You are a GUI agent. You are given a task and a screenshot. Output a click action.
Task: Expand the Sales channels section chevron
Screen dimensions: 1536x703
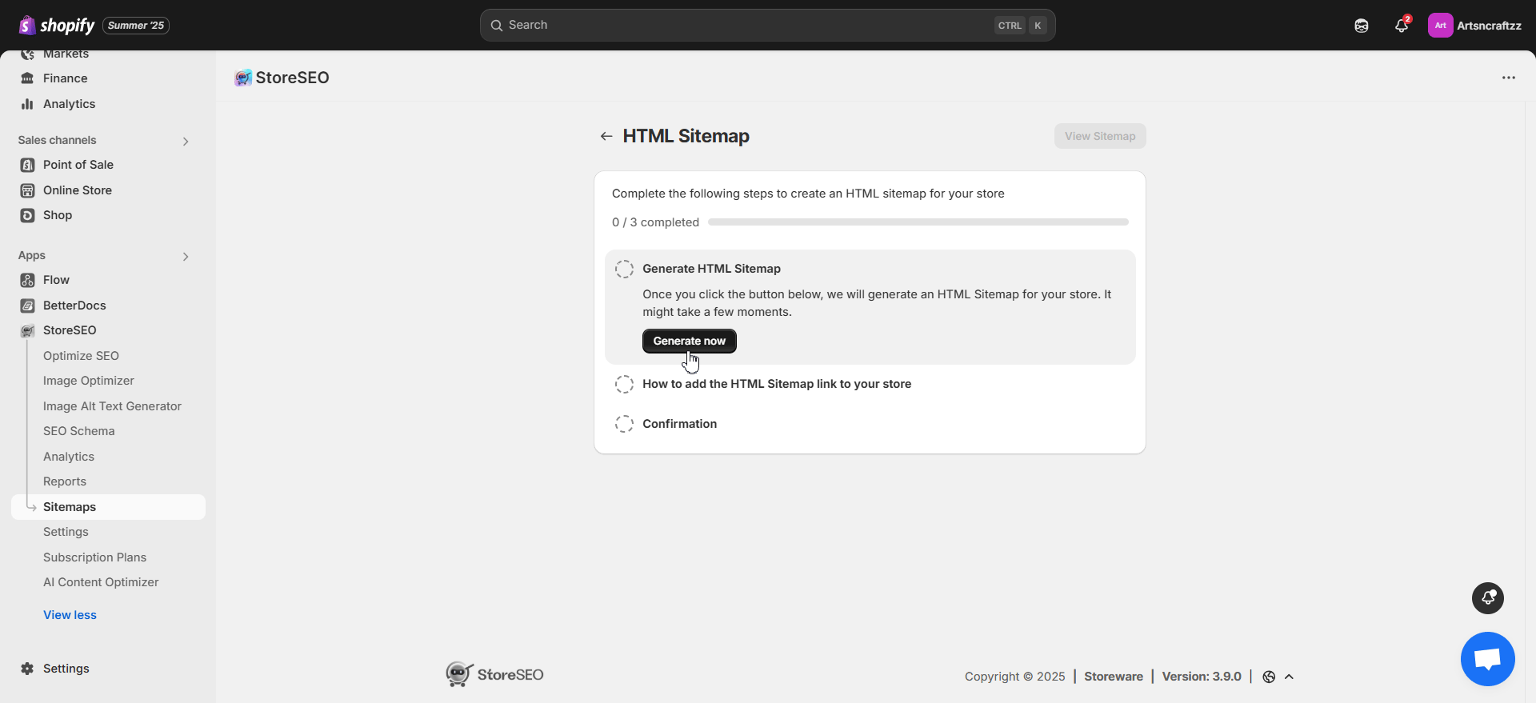point(186,142)
